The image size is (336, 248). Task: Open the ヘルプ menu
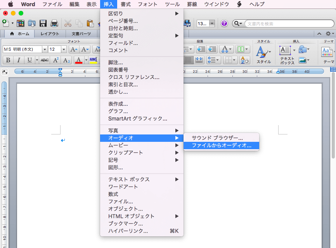257,4
